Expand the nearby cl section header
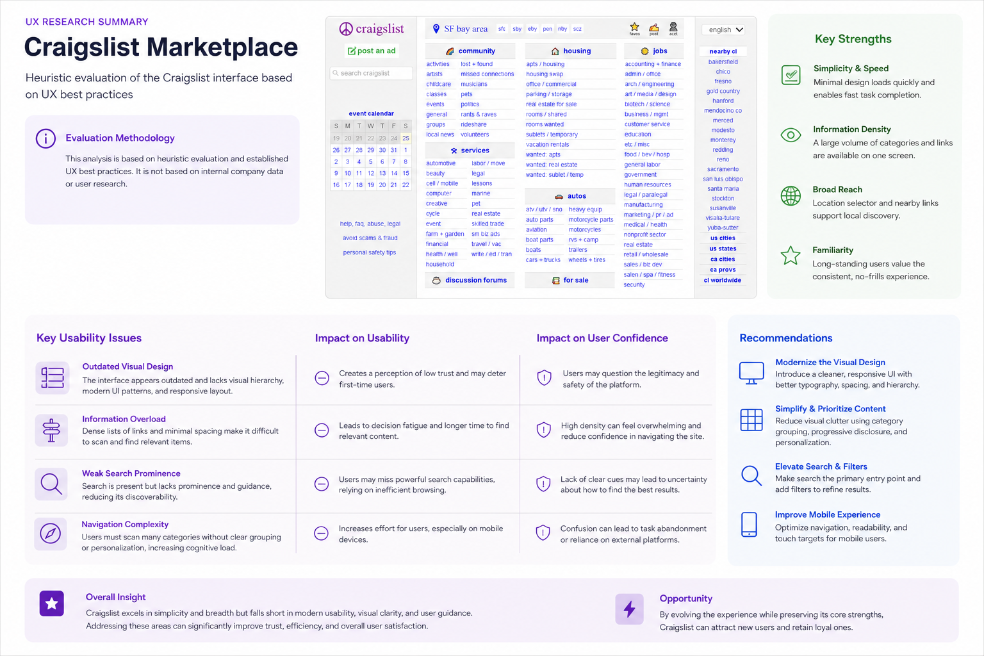 tap(723, 51)
